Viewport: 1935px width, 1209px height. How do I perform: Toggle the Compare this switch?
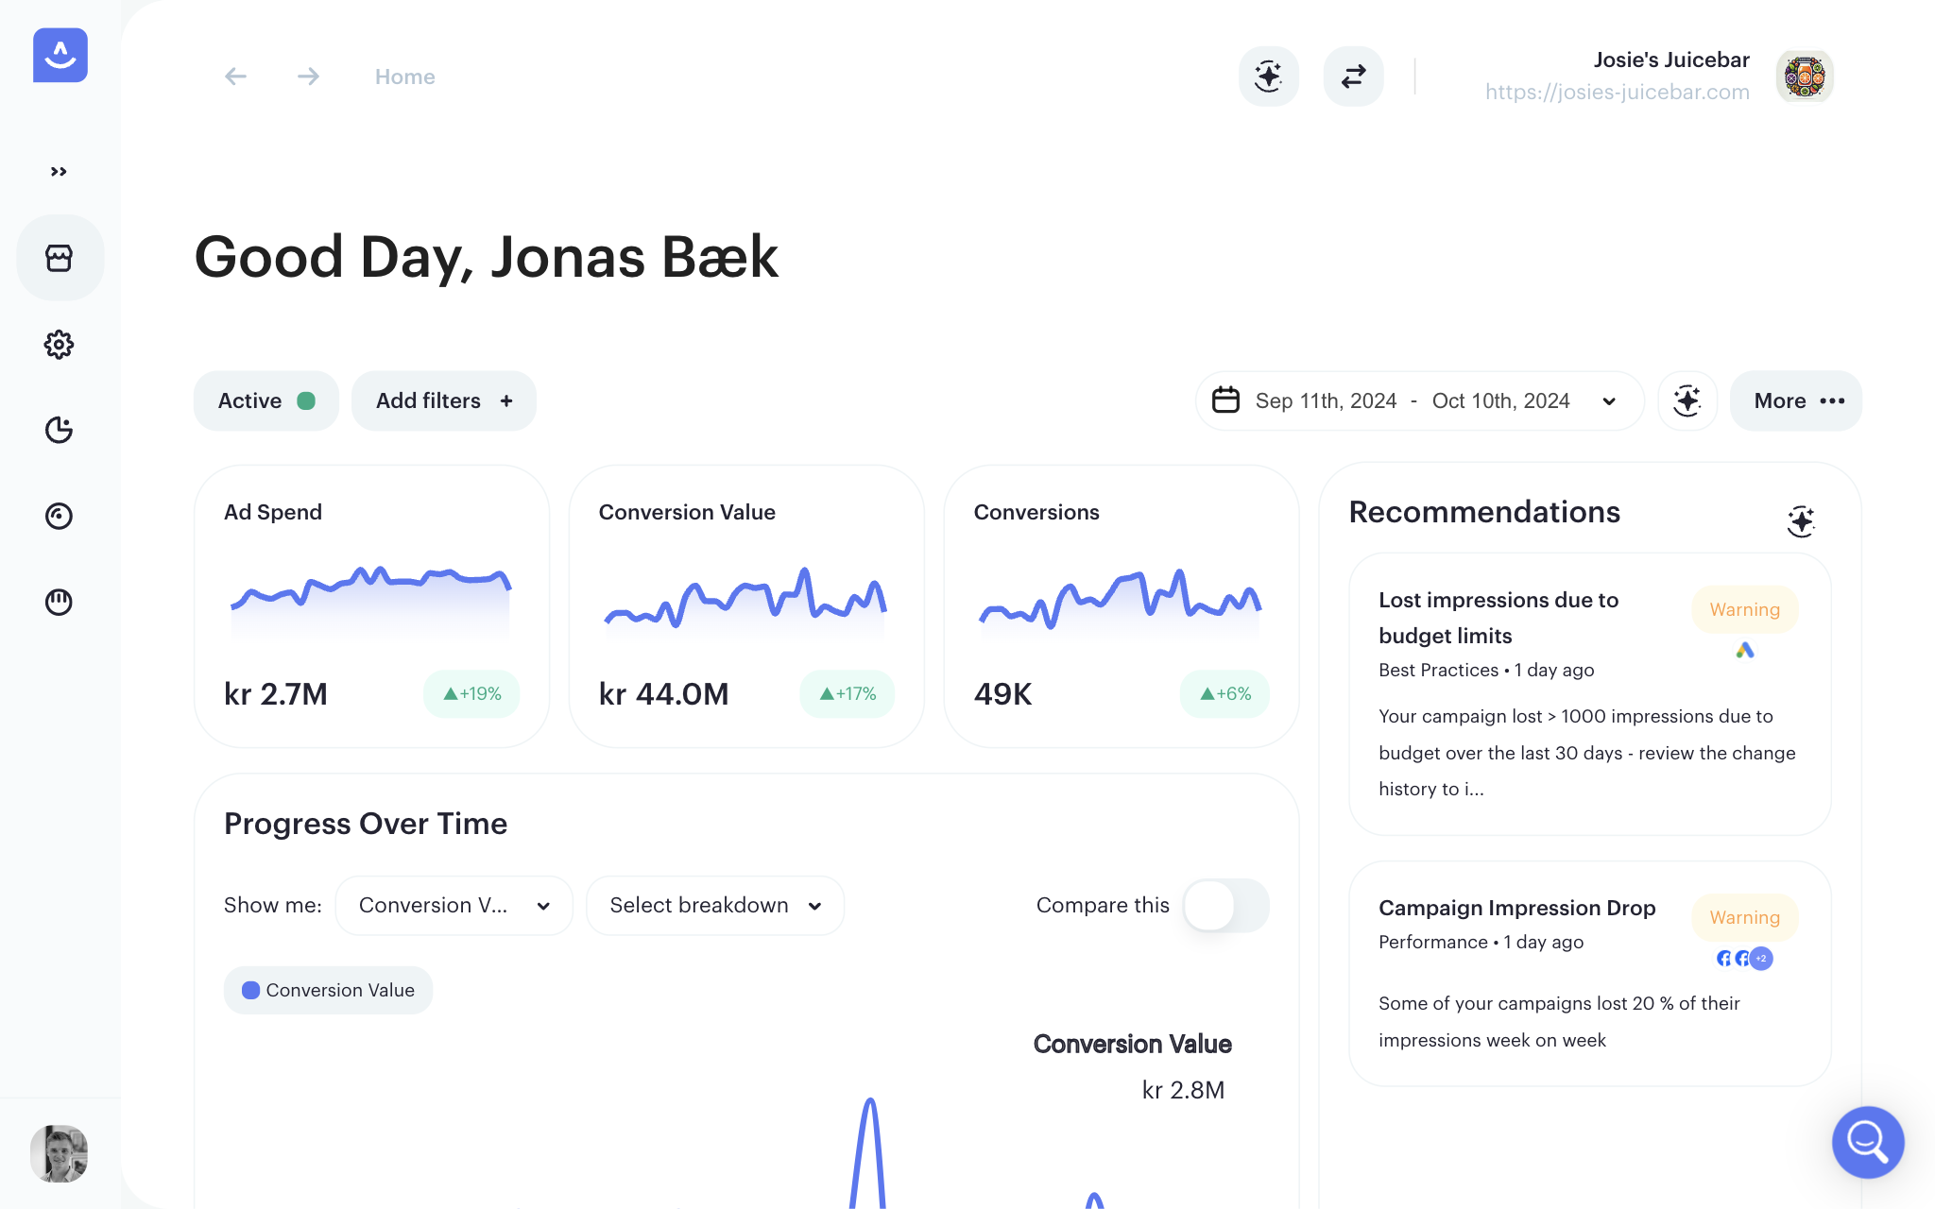(x=1225, y=905)
